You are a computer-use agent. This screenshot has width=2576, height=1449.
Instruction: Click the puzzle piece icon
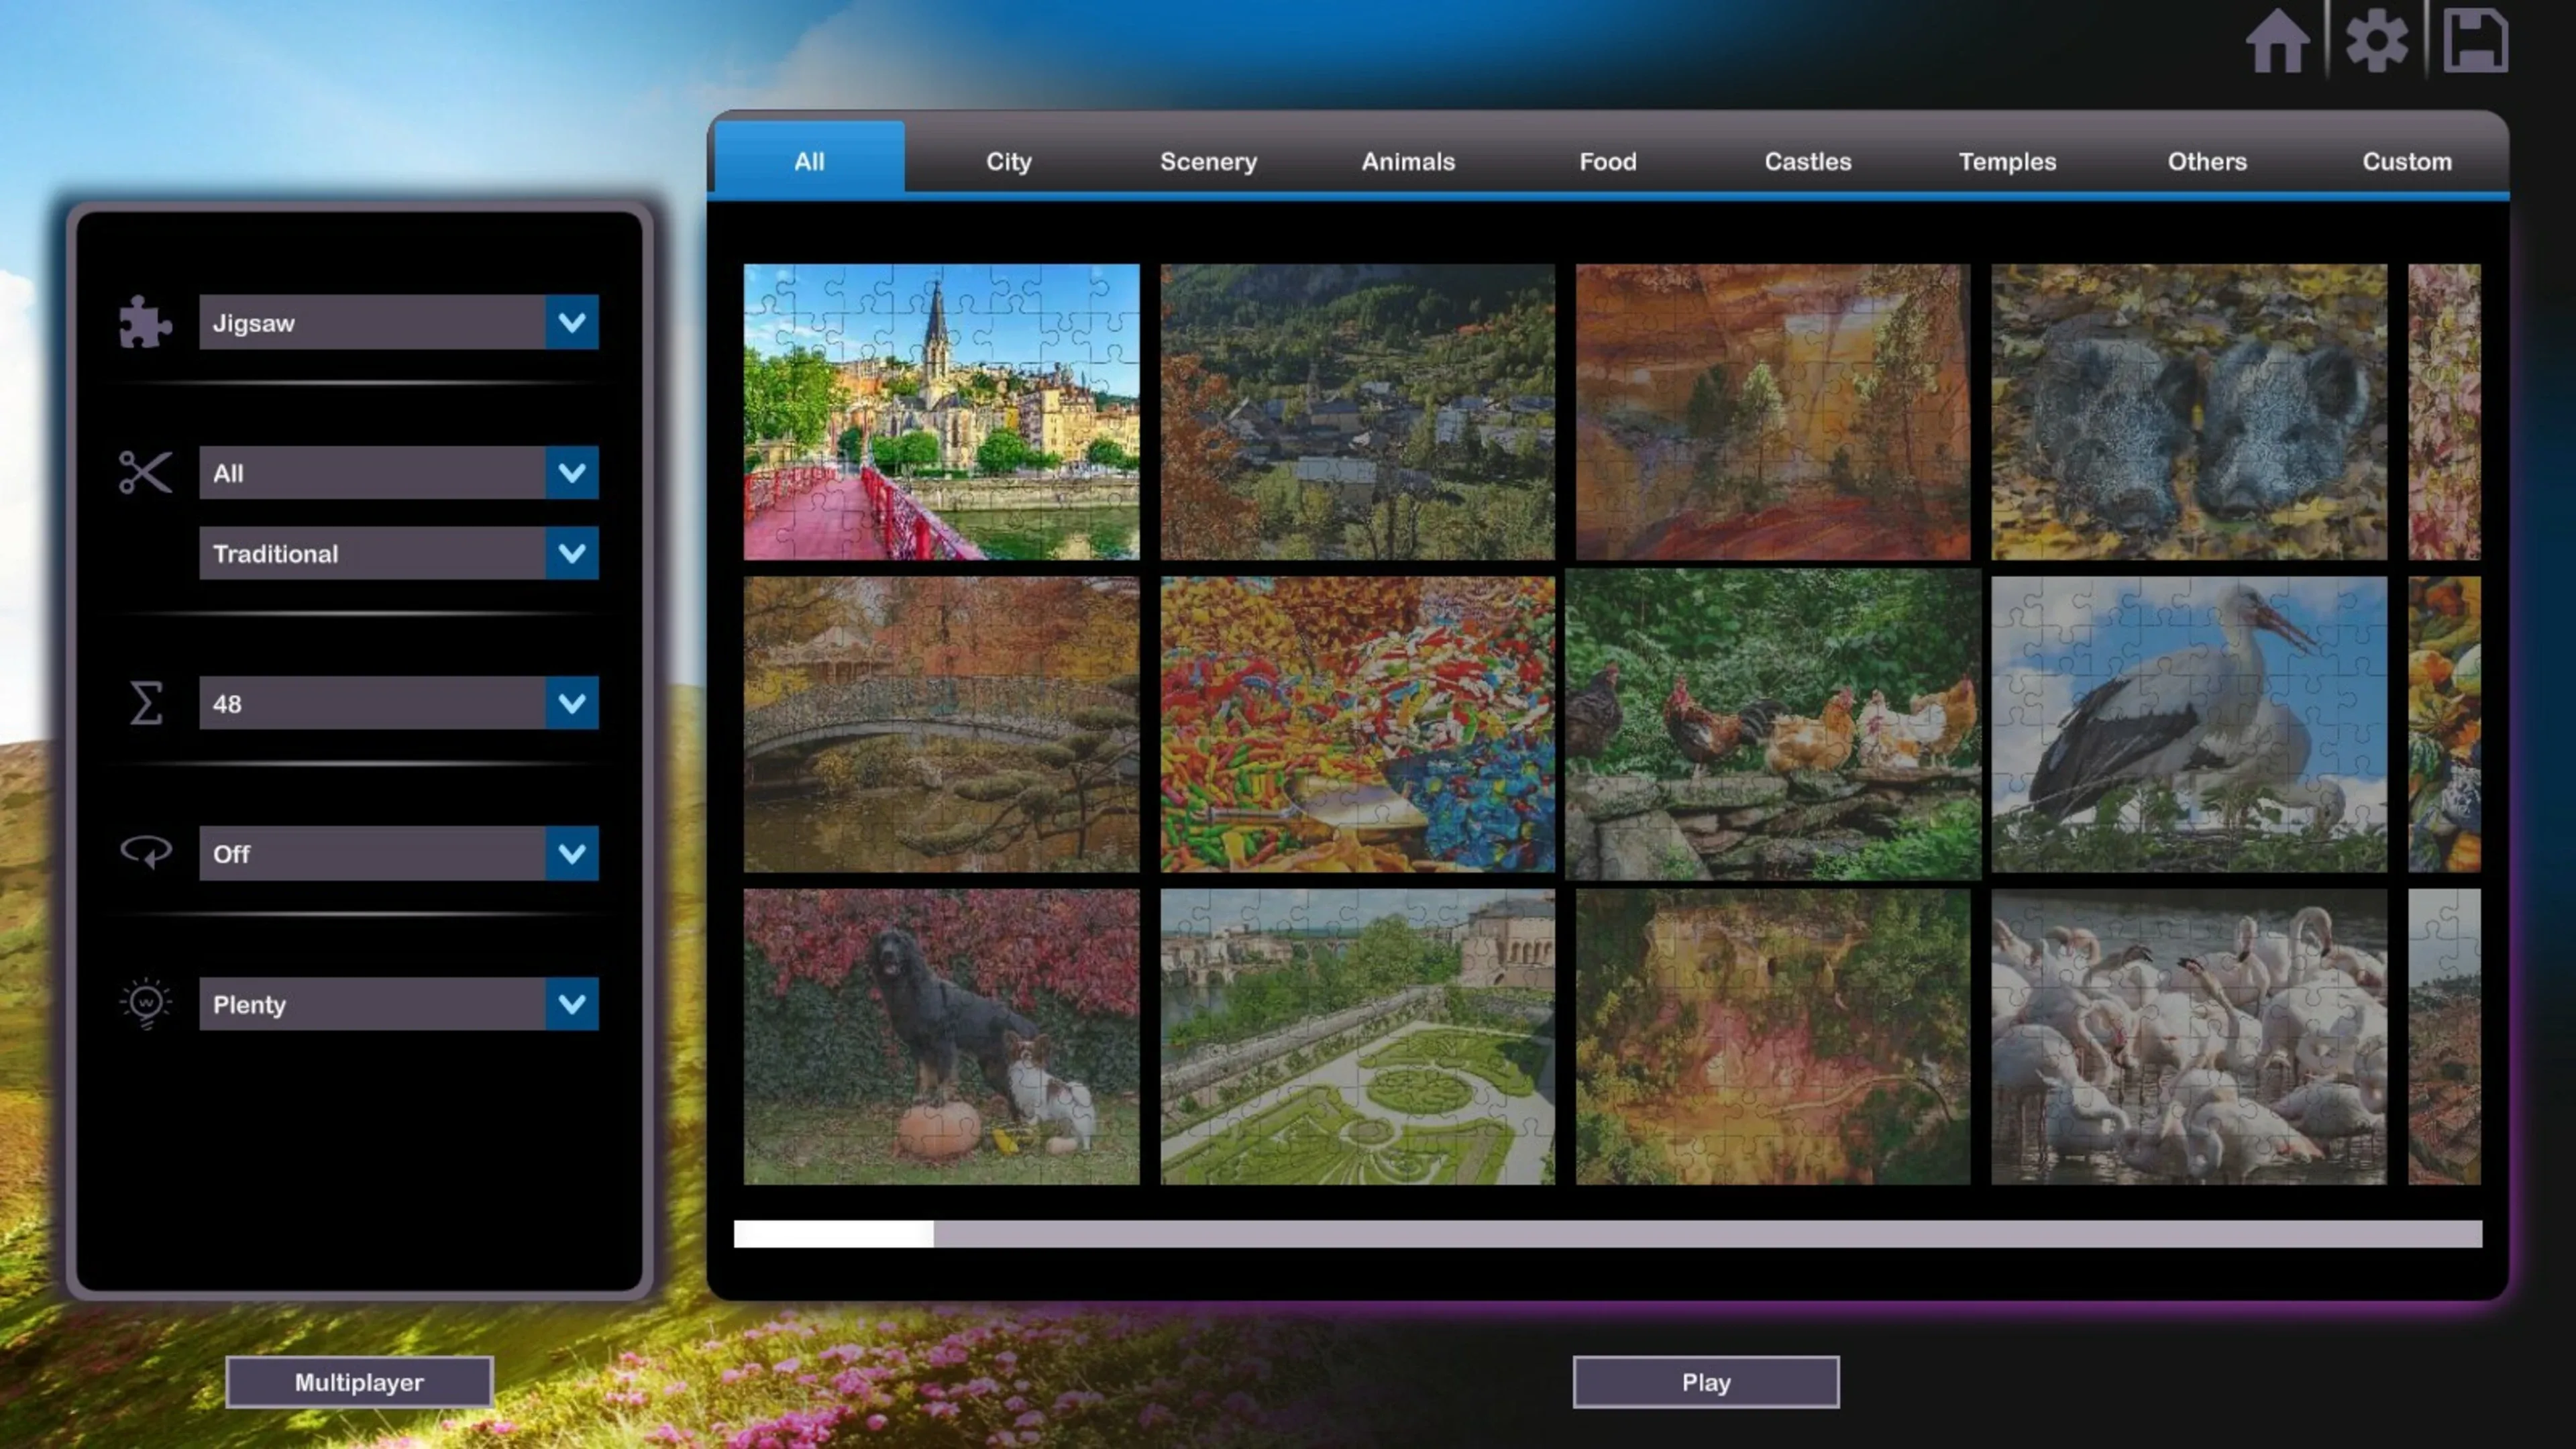145,322
